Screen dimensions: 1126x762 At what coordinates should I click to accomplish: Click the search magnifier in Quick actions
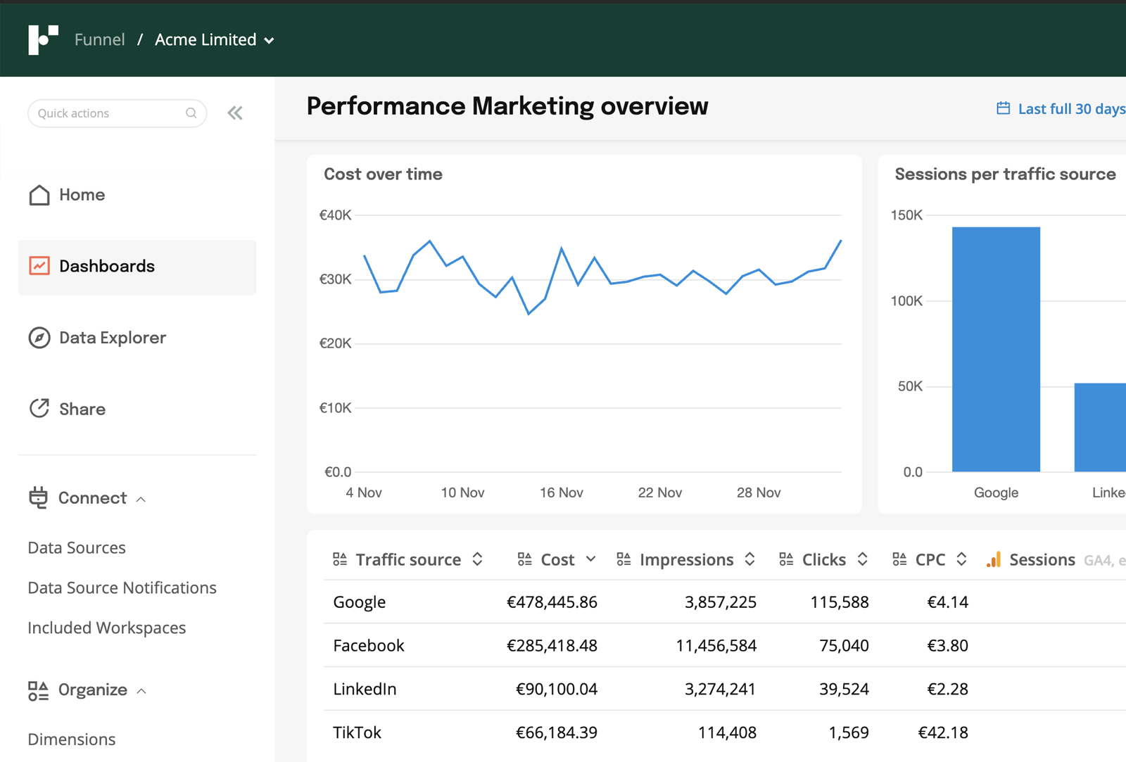coord(191,113)
